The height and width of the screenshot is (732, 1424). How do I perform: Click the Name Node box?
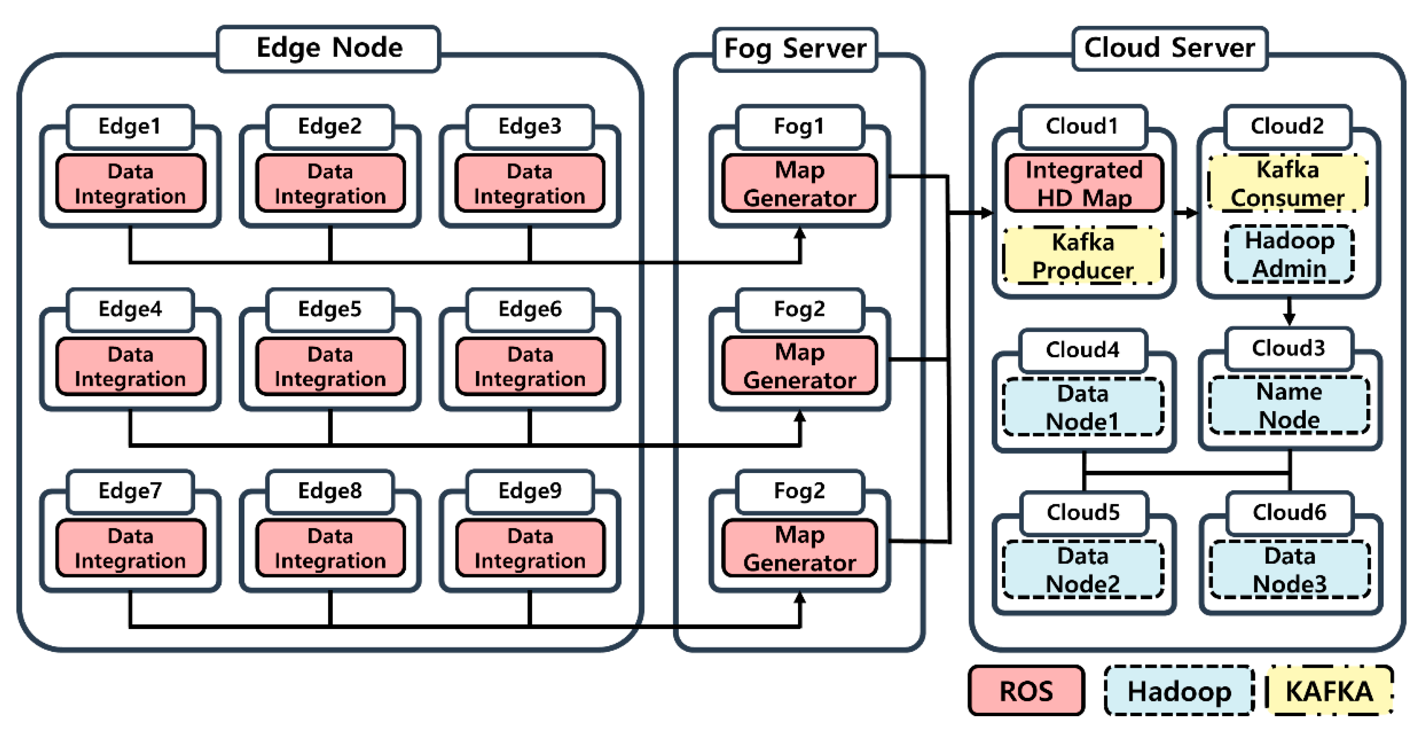pos(1289,406)
